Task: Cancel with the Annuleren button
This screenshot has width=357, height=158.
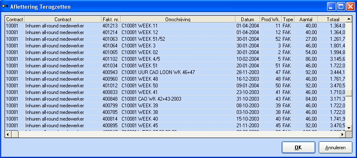Action: 335,148
